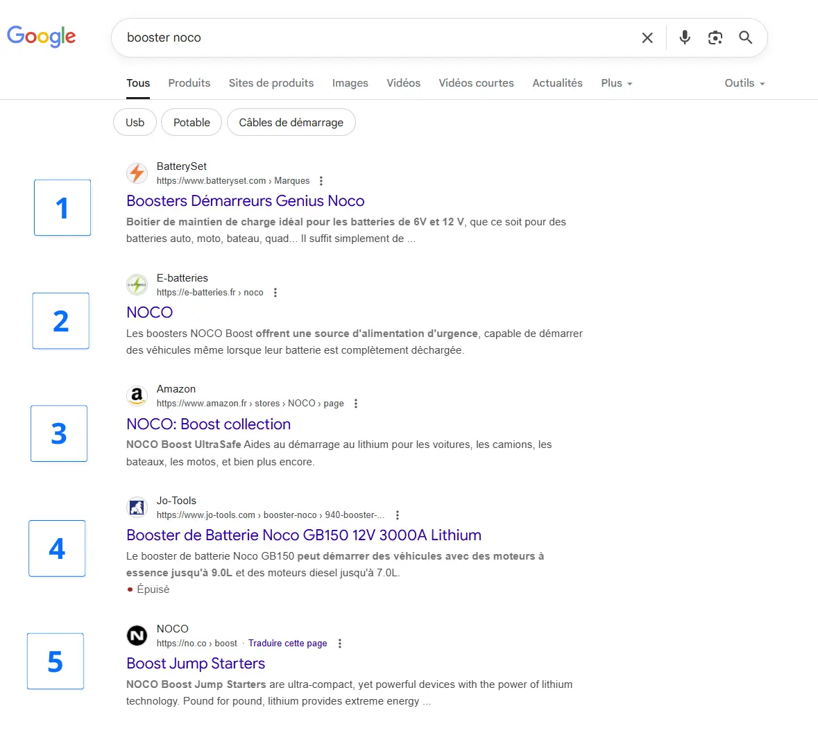This screenshot has width=818, height=733.
Task: Click the e-batteries.fr URL breadcrumb
Action: (210, 293)
